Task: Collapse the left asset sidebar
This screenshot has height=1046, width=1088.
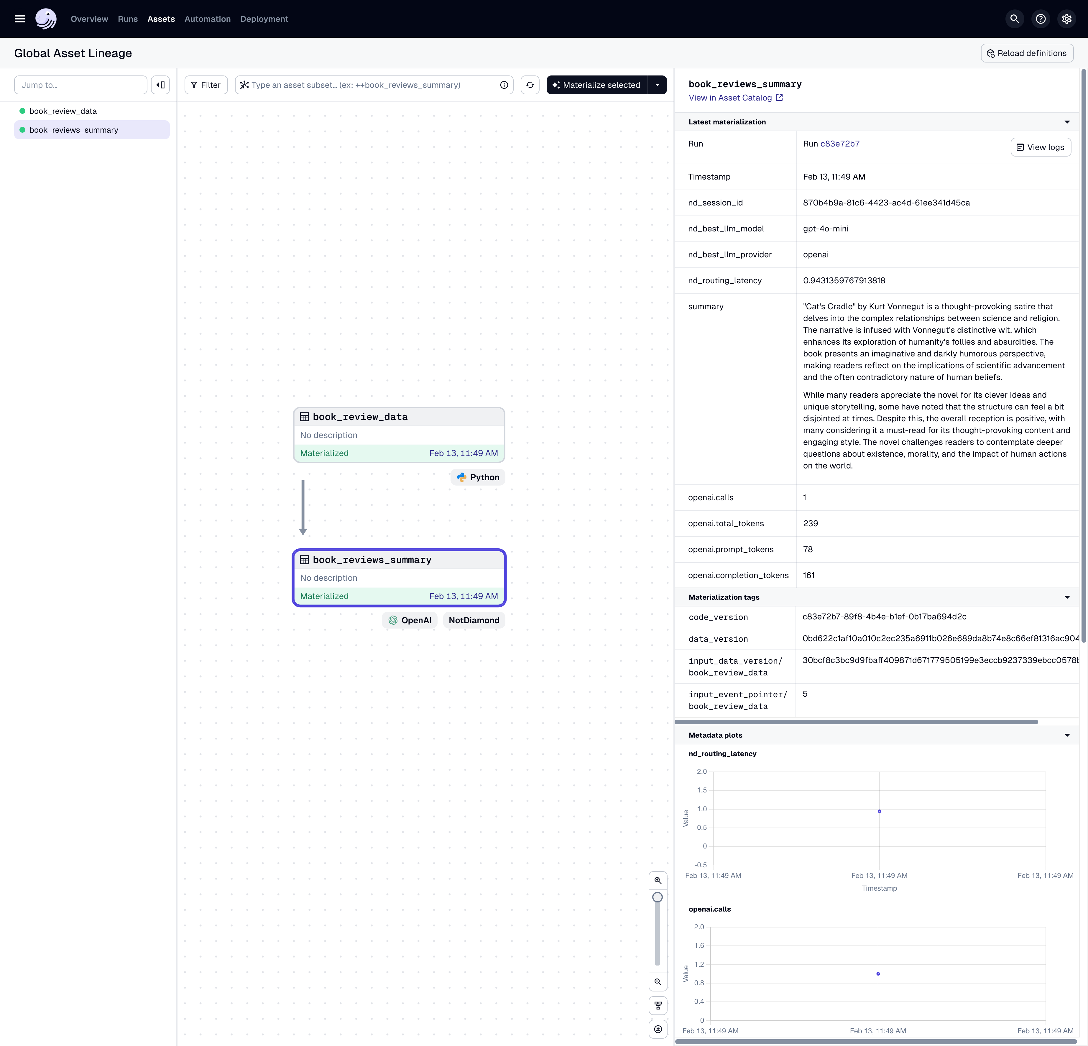Action: pos(160,85)
